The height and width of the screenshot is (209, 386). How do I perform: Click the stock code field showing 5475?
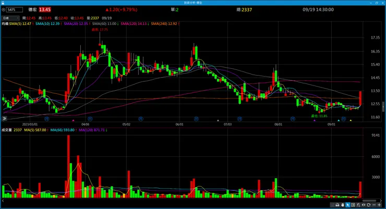tap(15, 10)
